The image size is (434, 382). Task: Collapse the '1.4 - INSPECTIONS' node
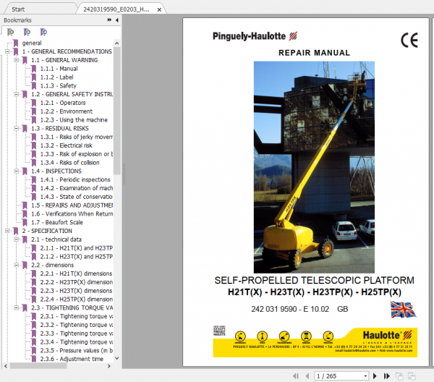pyautogui.click(x=17, y=171)
